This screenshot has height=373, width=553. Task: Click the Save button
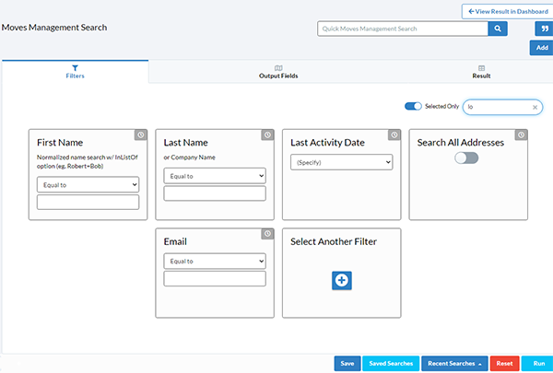point(347,364)
